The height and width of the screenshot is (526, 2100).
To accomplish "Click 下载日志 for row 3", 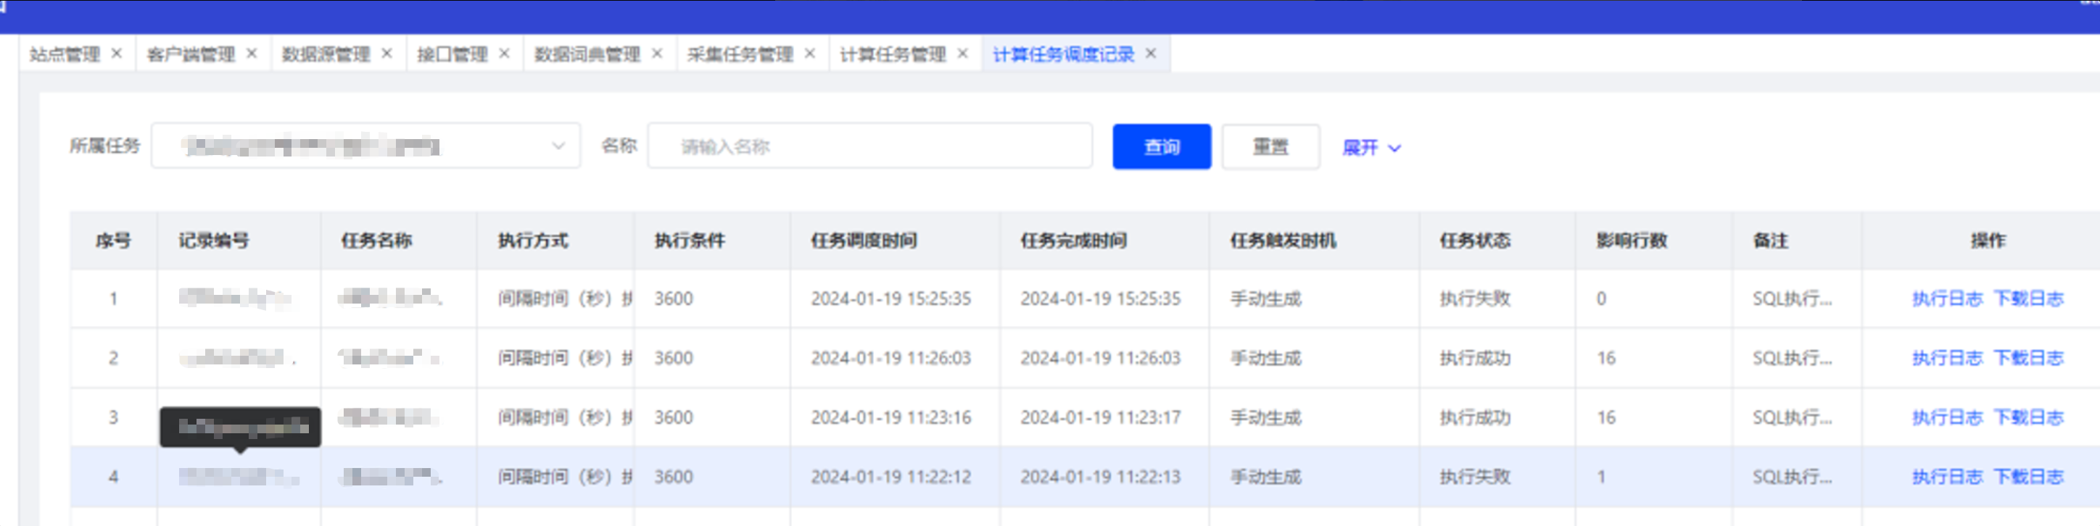I will (x=2029, y=418).
